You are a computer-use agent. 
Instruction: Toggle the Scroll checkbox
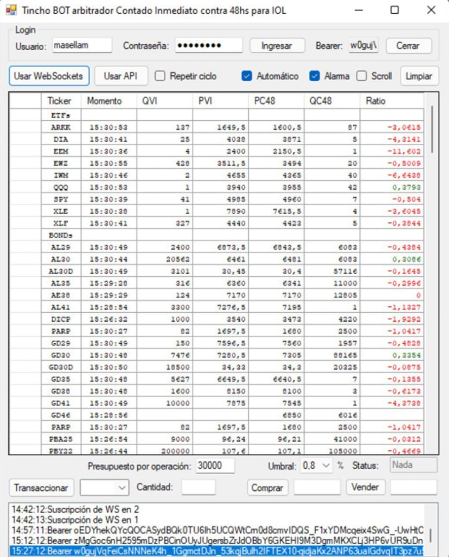361,76
